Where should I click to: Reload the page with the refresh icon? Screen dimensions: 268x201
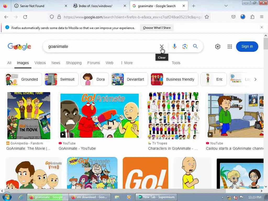pos(25,17)
